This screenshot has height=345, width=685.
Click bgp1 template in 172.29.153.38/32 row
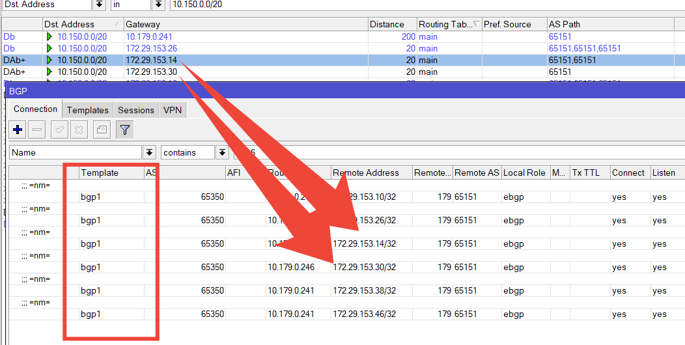click(x=91, y=291)
